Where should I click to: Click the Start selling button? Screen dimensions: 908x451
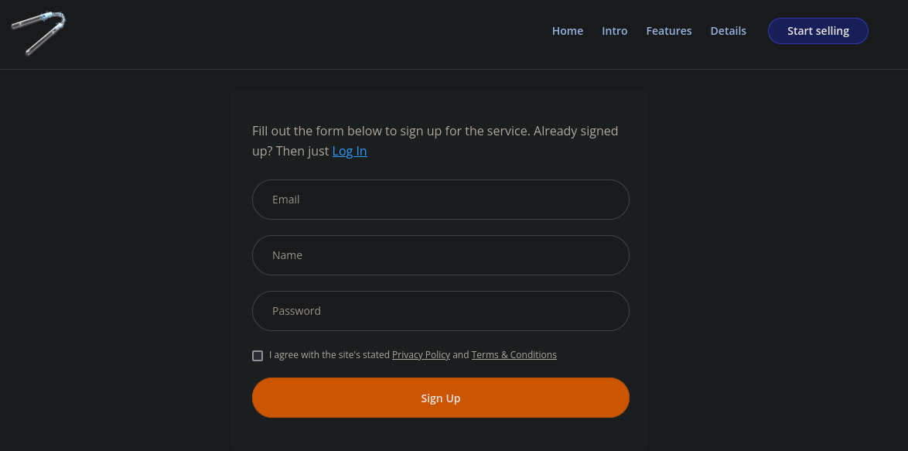tap(818, 31)
